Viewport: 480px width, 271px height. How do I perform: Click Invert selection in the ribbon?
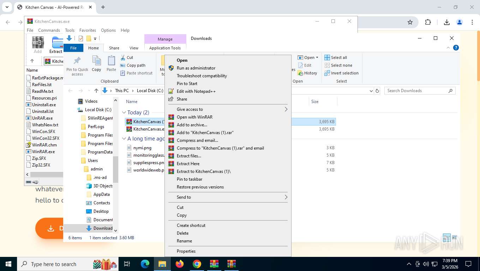tap(341, 73)
